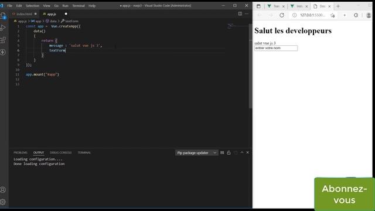Toggle the output scroll lock icon
This screenshot has width=375, height=211.
coord(229,152)
